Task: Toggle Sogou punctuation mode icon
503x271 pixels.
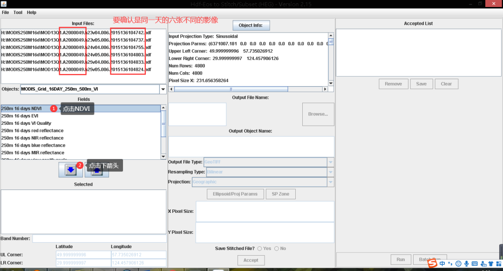Action: 450,264
